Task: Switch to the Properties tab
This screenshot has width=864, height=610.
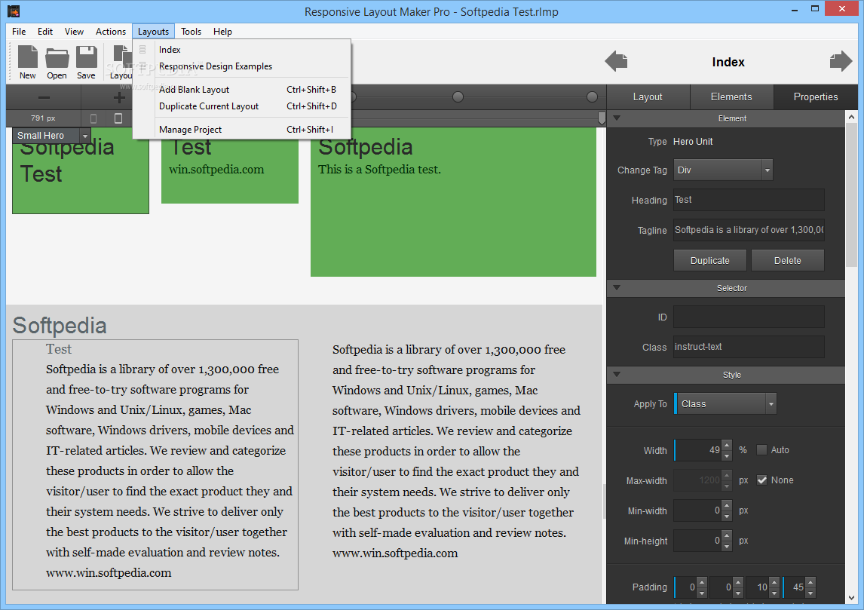Action: (x=816, y=97)
